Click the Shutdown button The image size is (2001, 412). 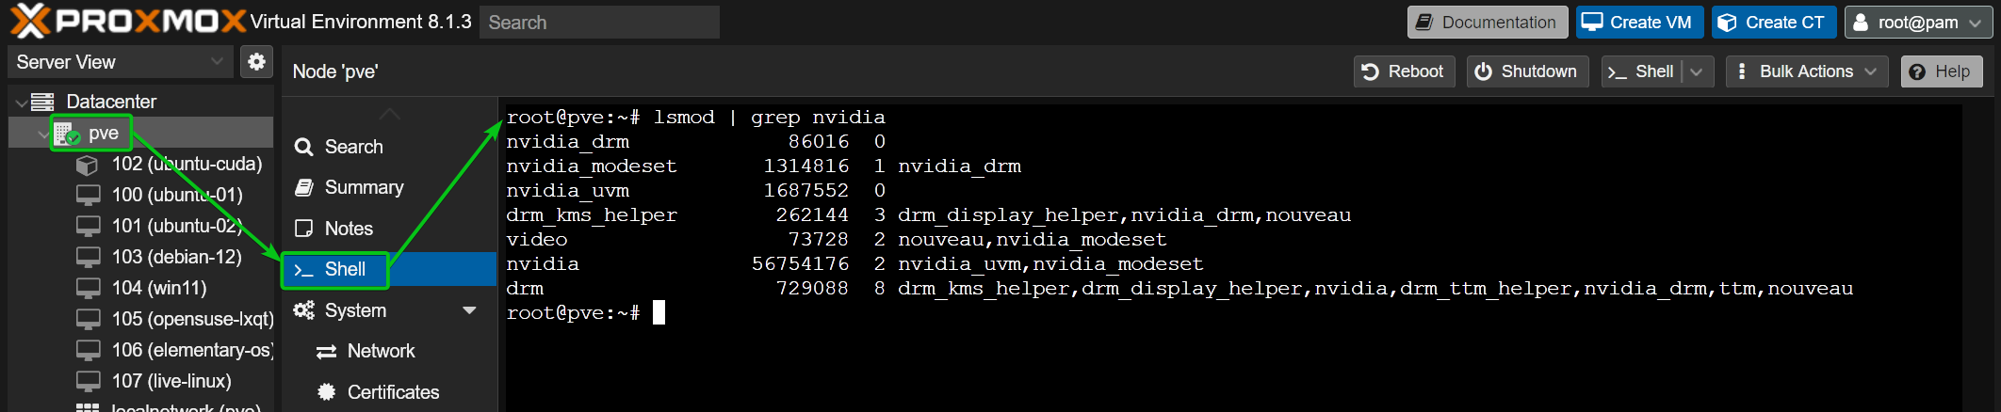tap(1527, 71)
